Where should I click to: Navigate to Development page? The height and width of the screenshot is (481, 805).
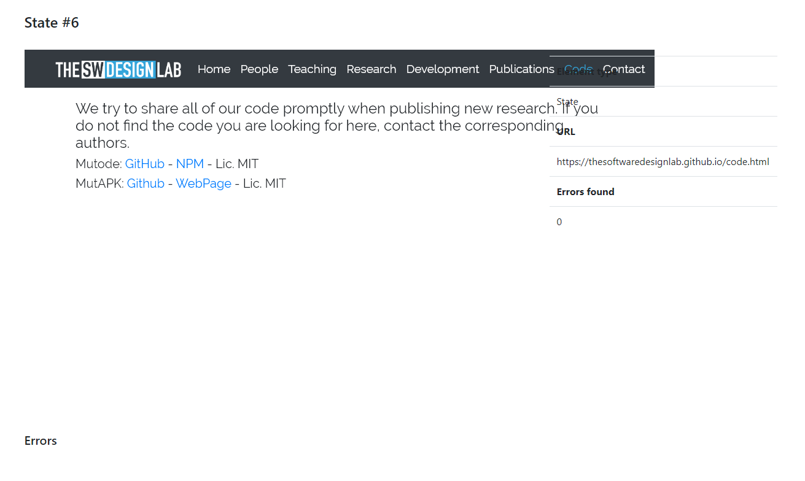(x=442, y=69)
